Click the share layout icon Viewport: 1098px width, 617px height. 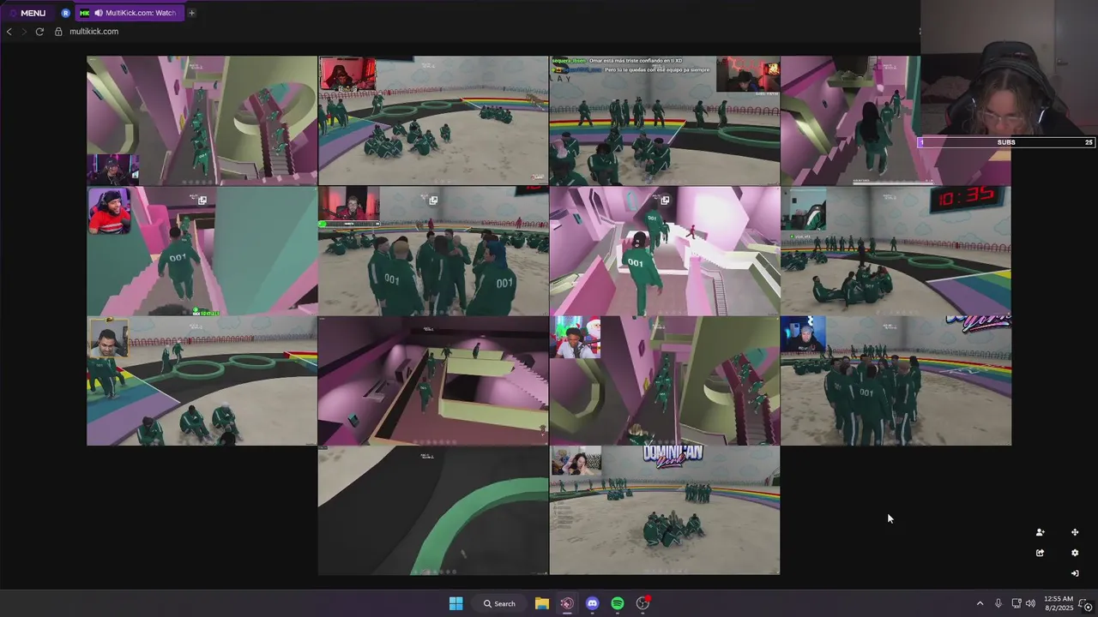tap(1040, 553)
